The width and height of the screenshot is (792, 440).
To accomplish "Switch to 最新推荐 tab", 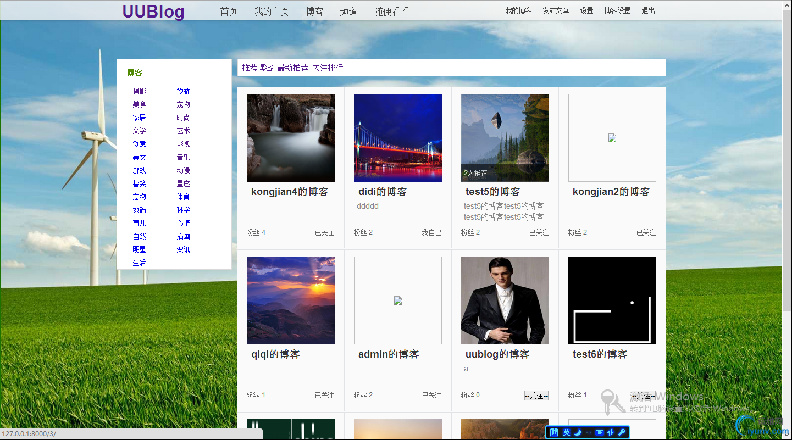I will 292,68.
